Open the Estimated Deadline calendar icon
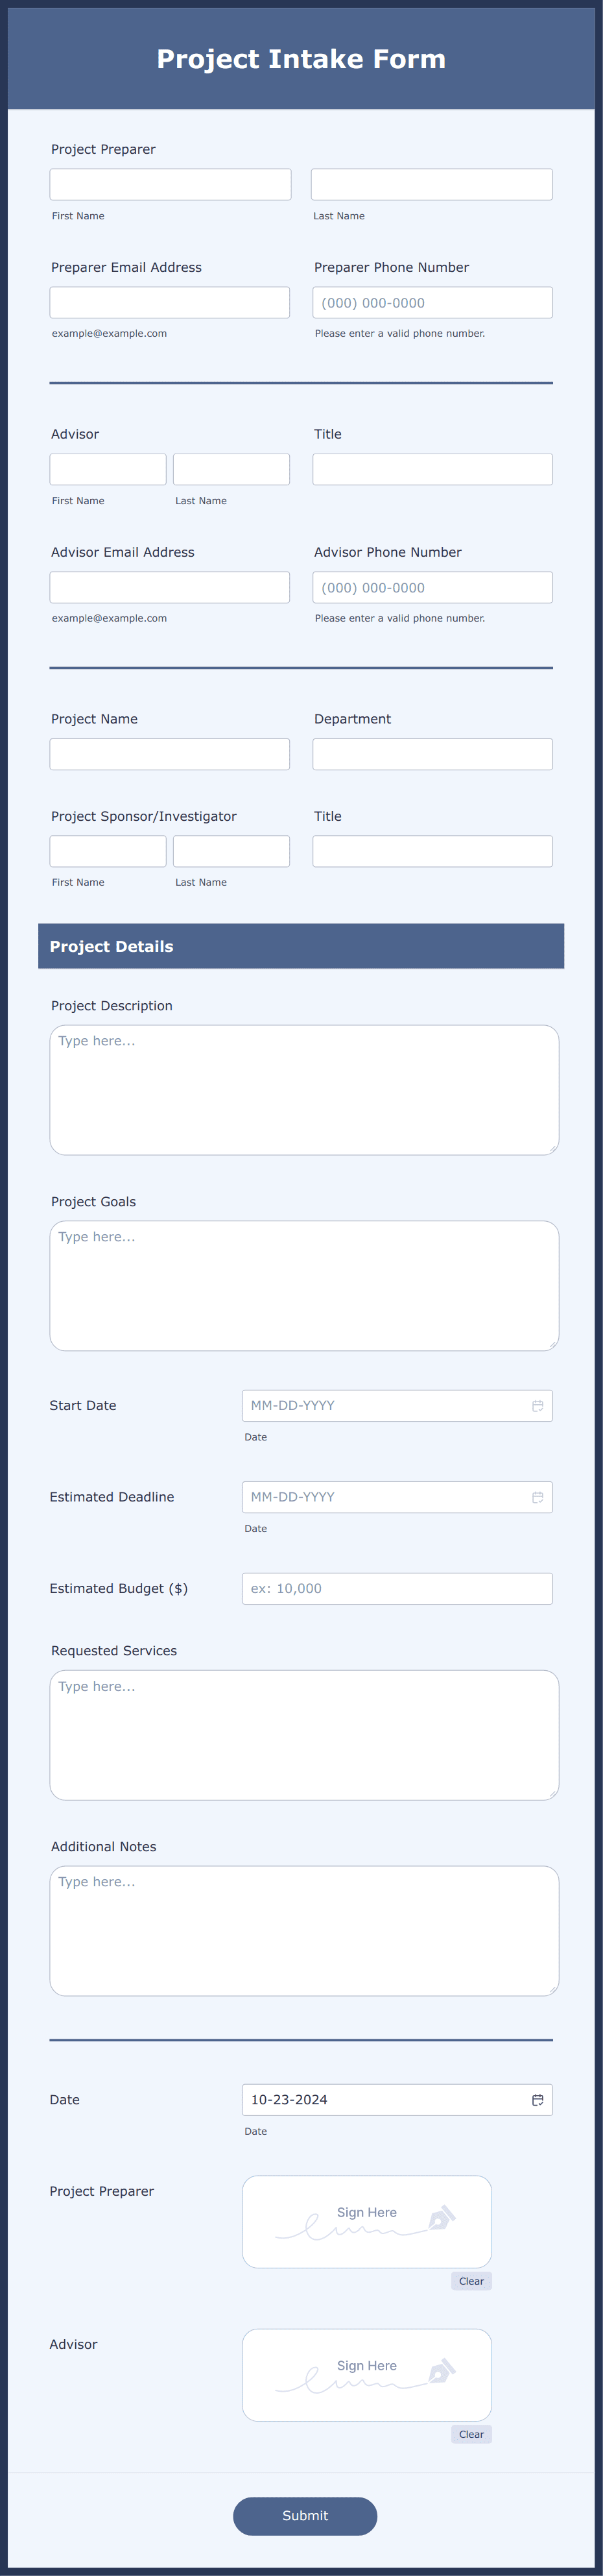603x2576 pixels. tap(537, 1497)
